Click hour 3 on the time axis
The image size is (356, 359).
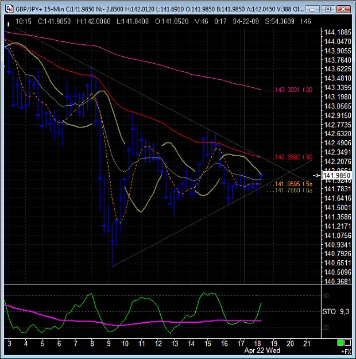click(x=9, y=343)
